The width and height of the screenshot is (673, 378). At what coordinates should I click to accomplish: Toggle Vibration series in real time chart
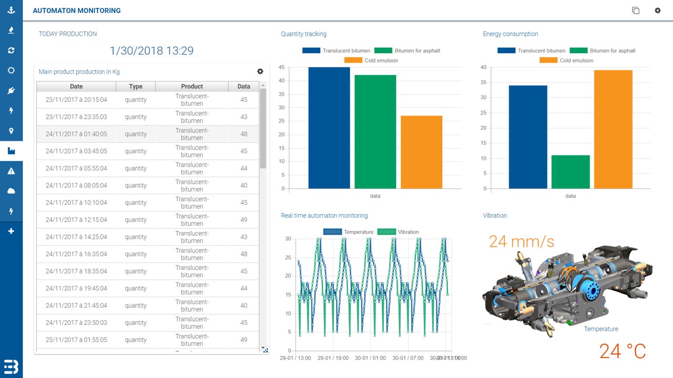pyautogui.click(x=398, y=232)
